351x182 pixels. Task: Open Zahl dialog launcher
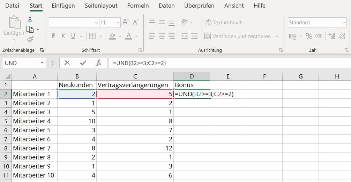[x=346, y=50]
